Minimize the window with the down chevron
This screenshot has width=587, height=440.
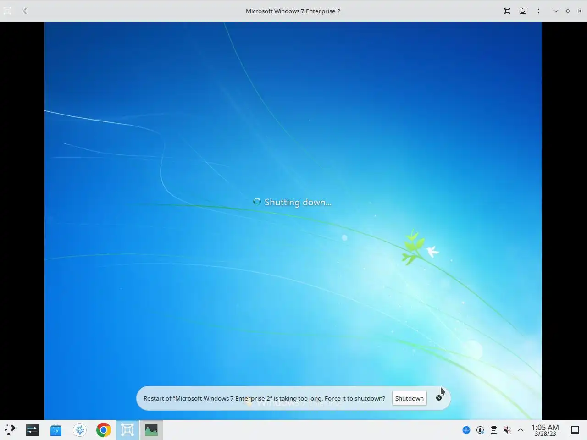(556, 11)
